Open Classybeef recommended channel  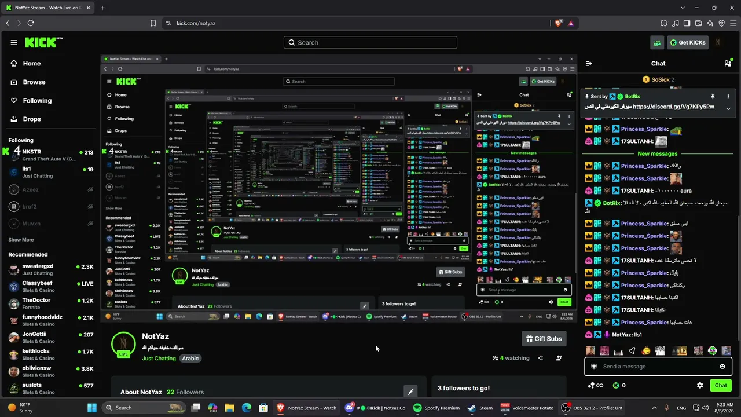tap(51, 287)
